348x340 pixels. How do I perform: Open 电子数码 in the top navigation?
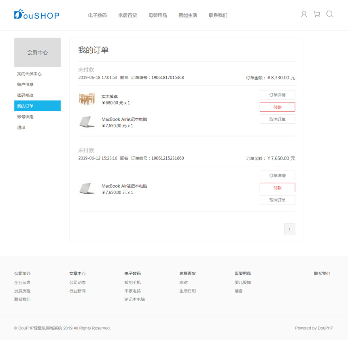(x=98, y=15)
